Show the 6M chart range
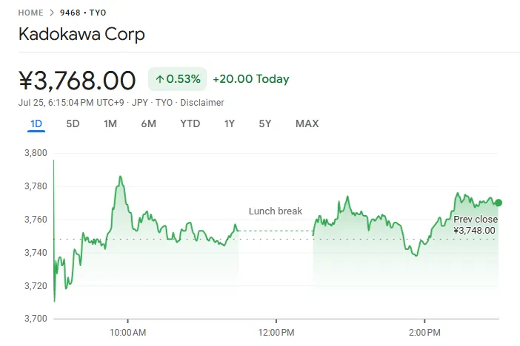This screenshot has height=346, width=520. 148,123
